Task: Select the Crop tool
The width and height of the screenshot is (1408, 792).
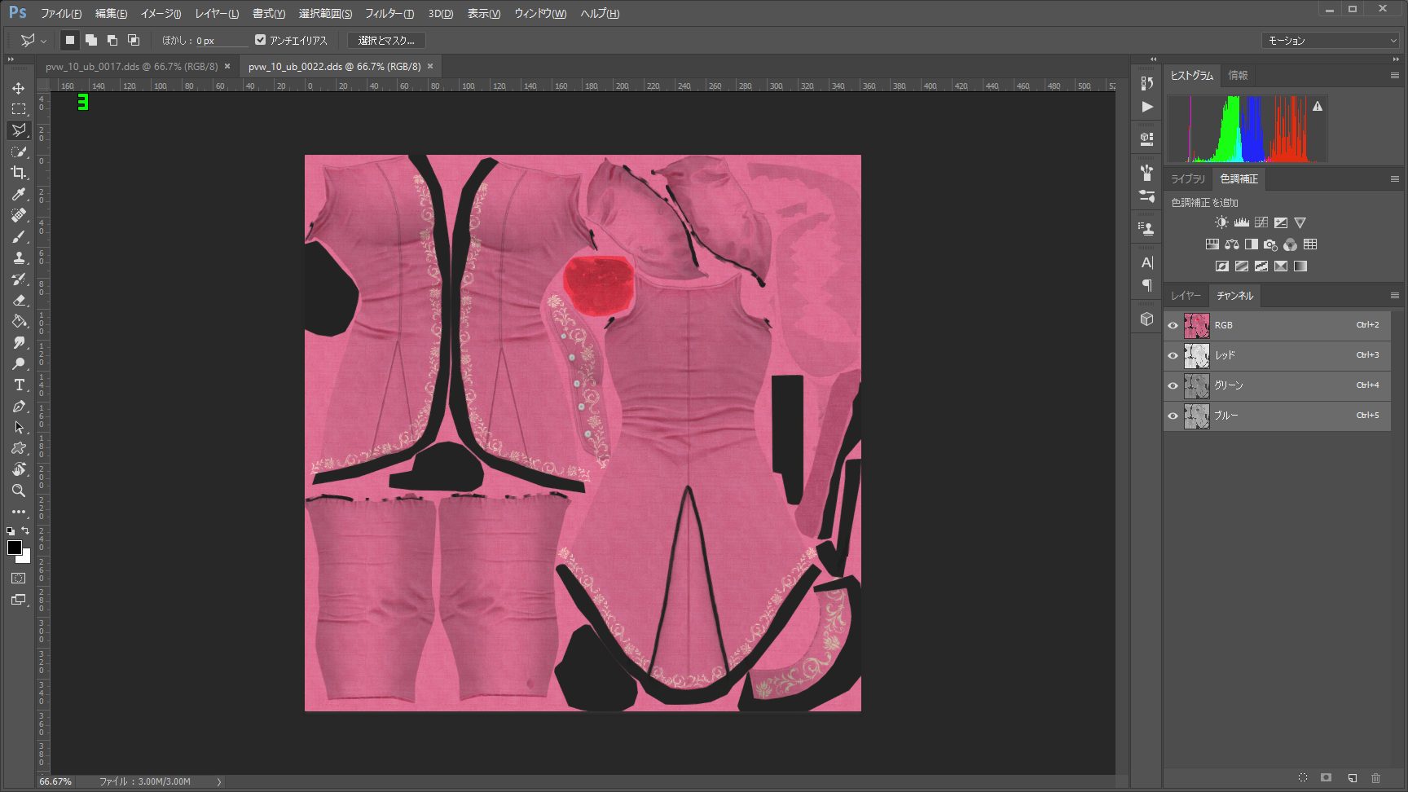Action: click(18, 173)
